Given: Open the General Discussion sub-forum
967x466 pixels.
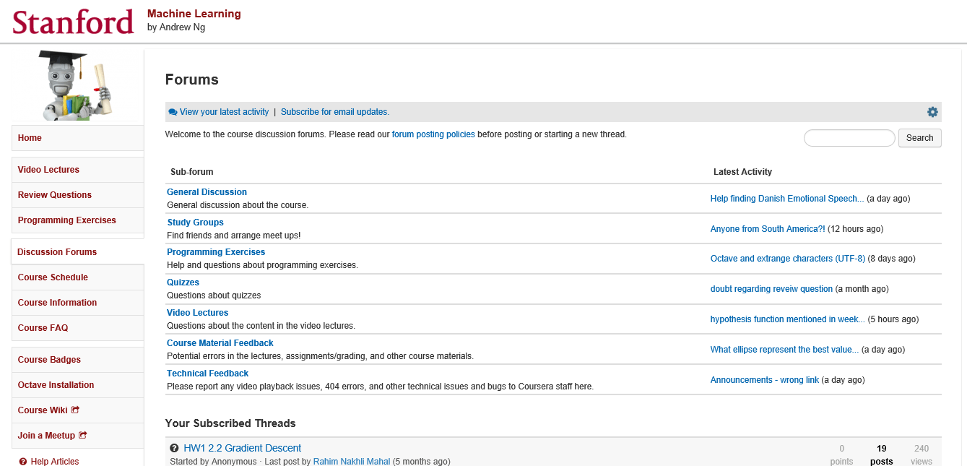Looking at the screenshot, I should 207,191.
